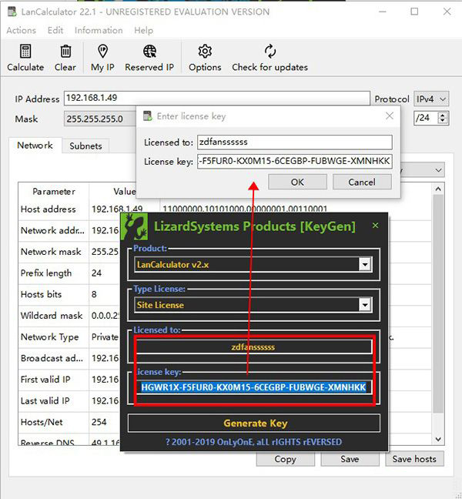Viewport: 462px width, 499px height.
Task: Click the Clear trash icon
Action: click(65, 52)
